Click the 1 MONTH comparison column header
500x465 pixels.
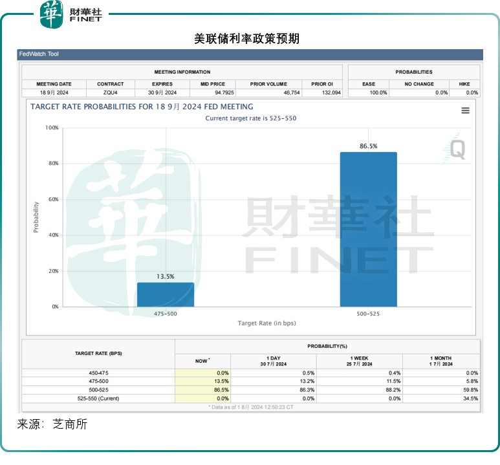[x=441, y=361]
